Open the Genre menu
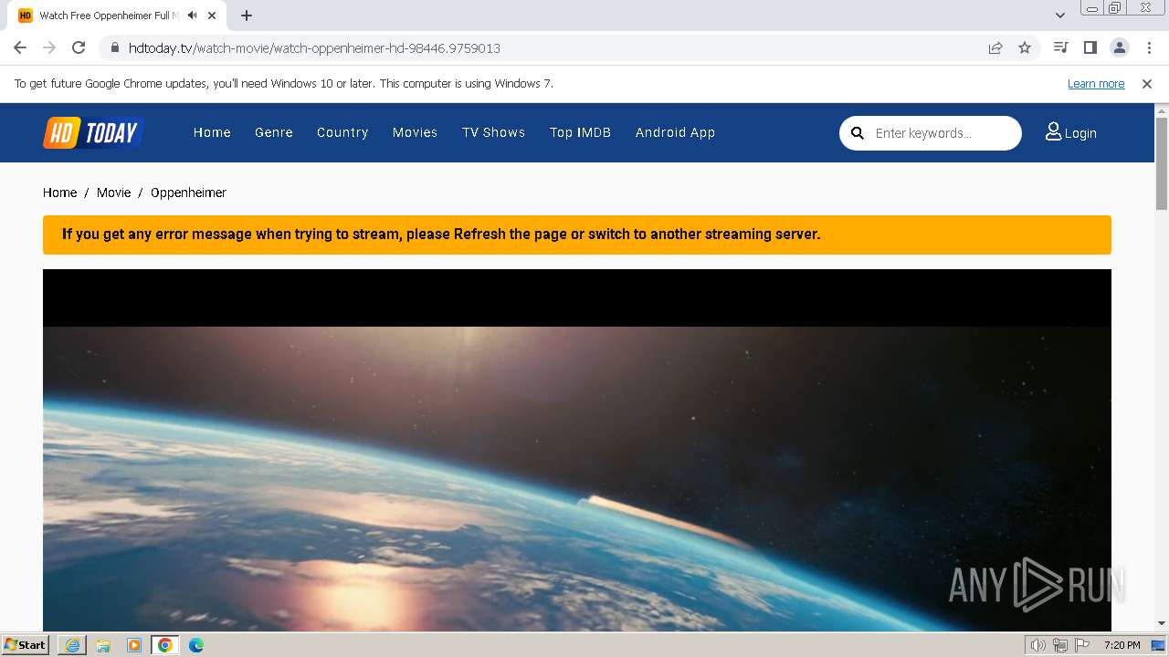Screen dimensions: 1169x657 [x=274, y=132]
